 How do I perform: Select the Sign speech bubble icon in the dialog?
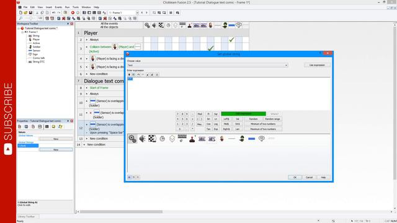tap(262, 139)
